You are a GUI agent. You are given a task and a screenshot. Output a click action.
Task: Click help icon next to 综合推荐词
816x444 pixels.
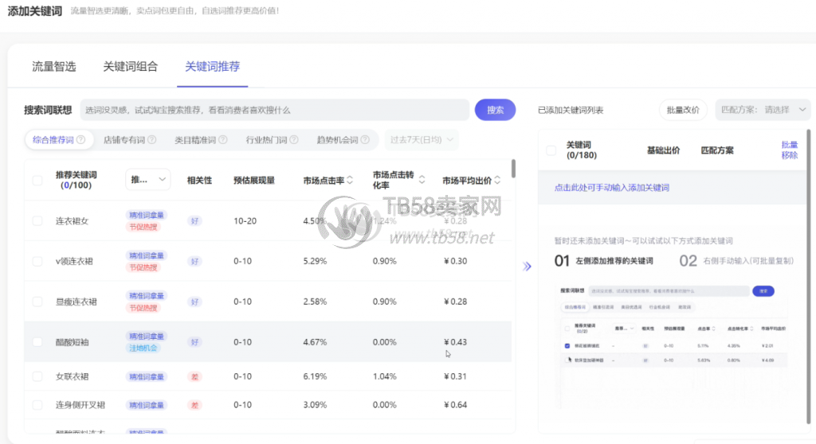coord(80,140)
